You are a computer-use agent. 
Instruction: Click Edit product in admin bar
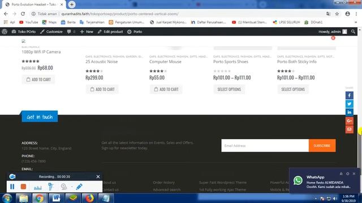coord(110,32)
